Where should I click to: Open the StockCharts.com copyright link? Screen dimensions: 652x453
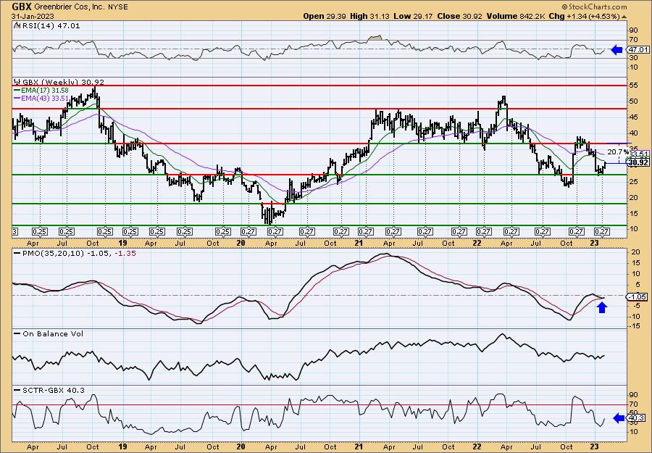[x=594, y=7]
